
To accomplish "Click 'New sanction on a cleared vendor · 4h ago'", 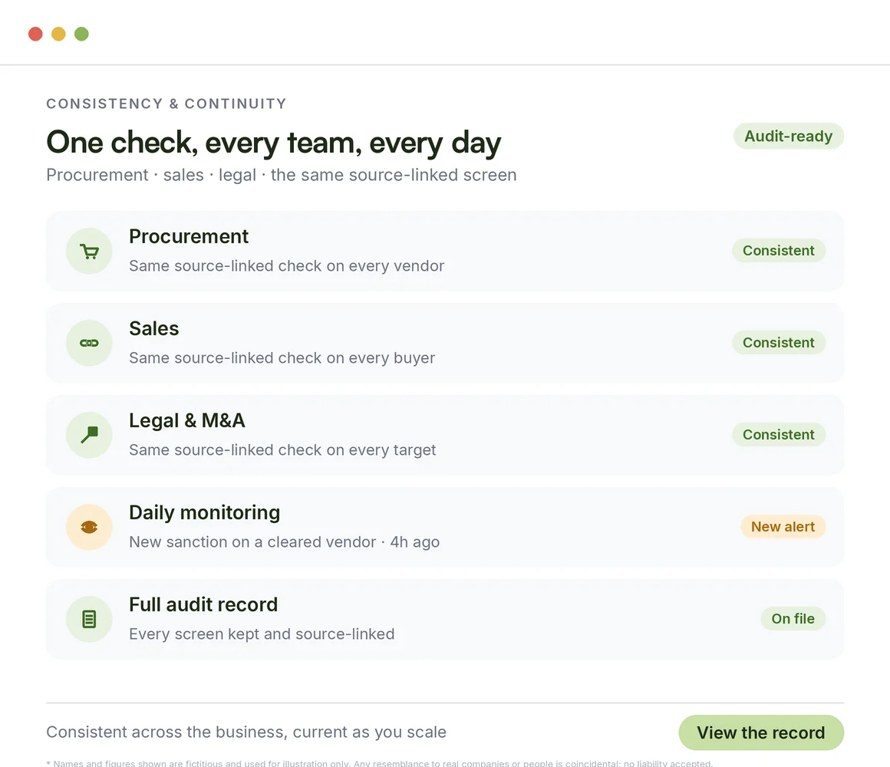I will (285, 542).
